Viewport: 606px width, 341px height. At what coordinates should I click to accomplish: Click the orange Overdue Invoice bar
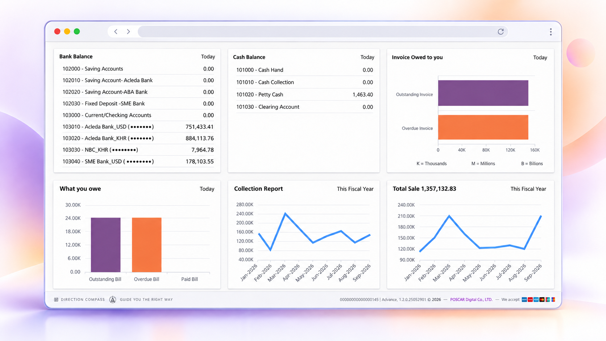[483, 127]
